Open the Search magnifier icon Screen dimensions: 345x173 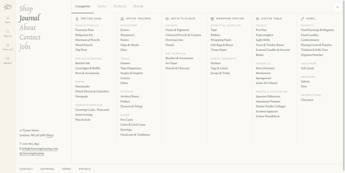pos(8,31)
